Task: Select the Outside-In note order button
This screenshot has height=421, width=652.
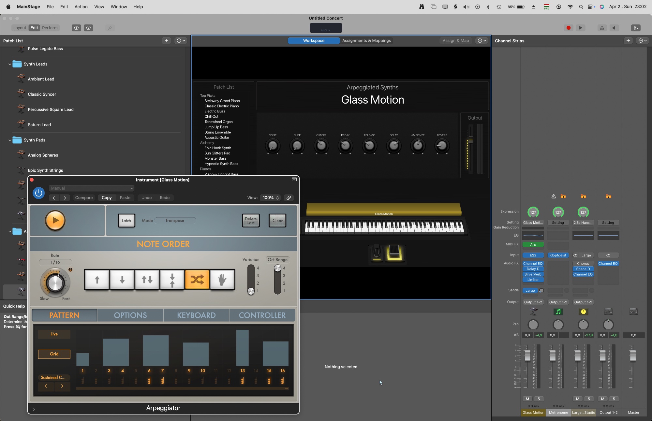Action: point(172,279)
